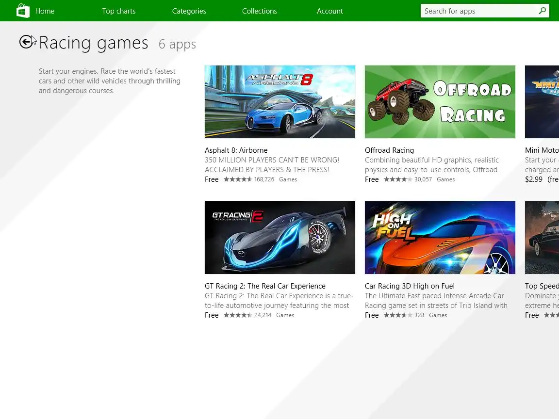Open the High on Fuel thumbnail image
The width and height of the screenshot is (559, 419).
click(x=440, y=238)
